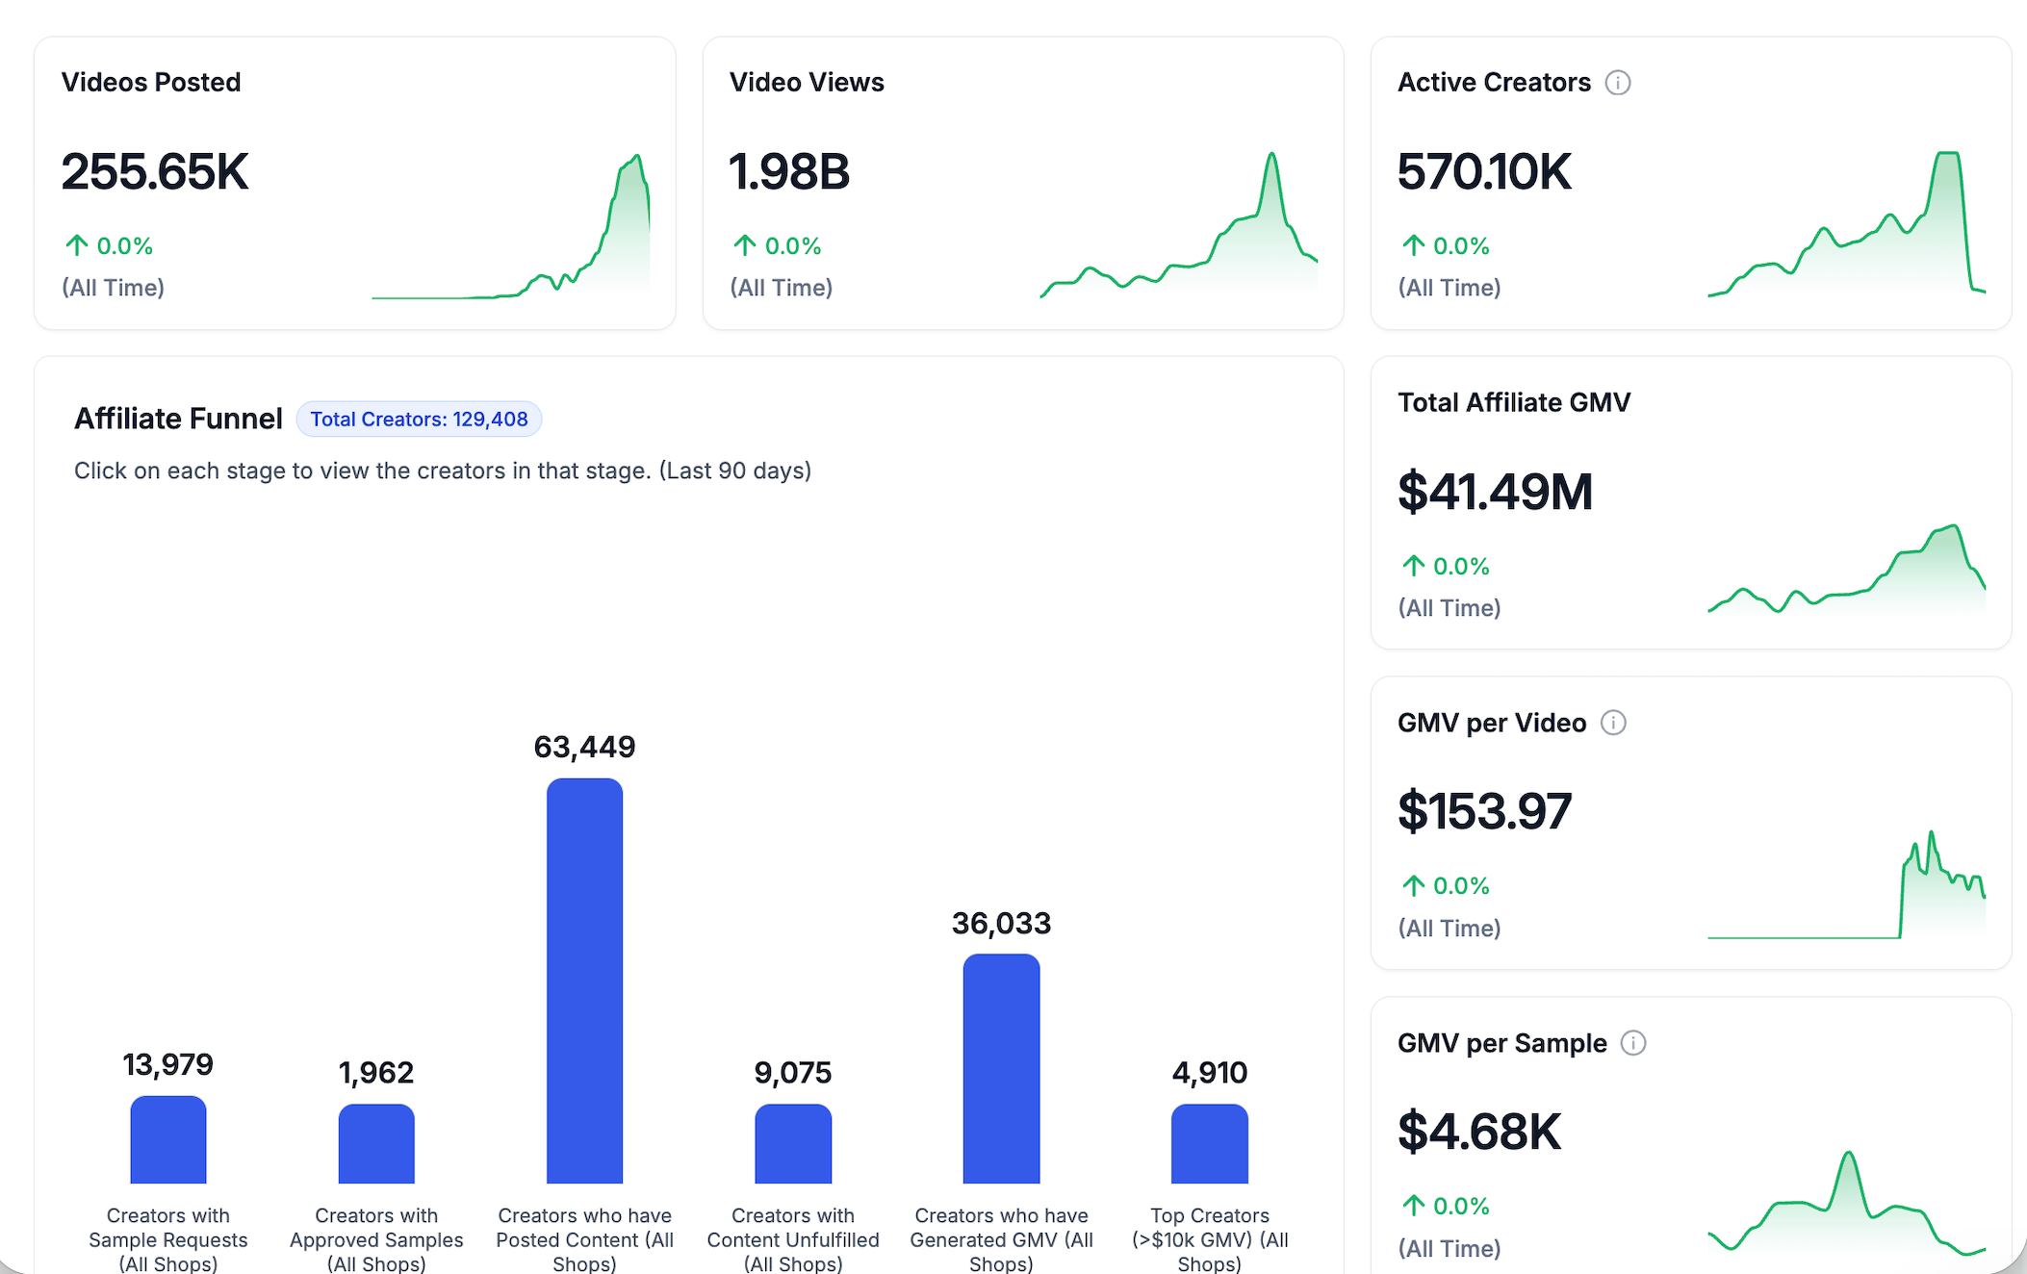The width and height of the screenshot is (2027, 1274).
Task: Click the 63,449 Posted Content bar
Action: click(584, 981)
